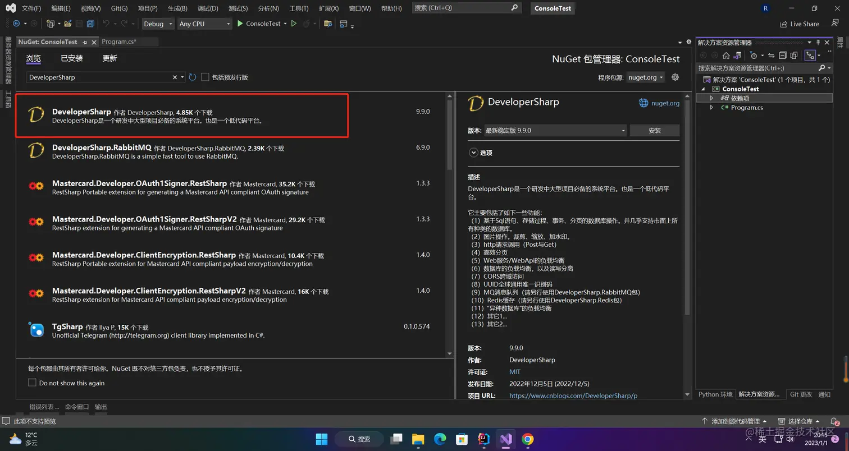Viewport: 849px width, 451px height.
Task: Click the Visual Studio search box
Action: (x=466, y=8)
